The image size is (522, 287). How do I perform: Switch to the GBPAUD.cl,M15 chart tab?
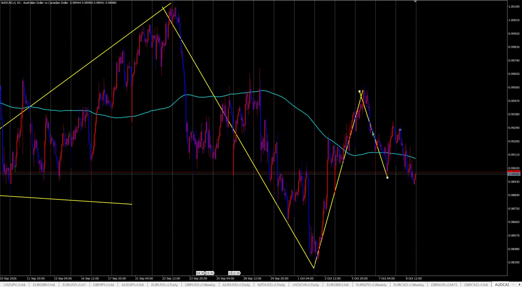[x=444, y=285]
